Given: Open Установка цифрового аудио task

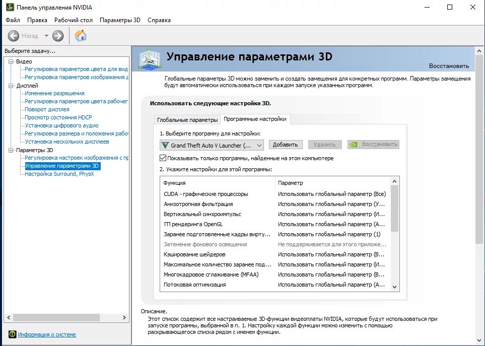Looking at the screenshot, I should point(61,125).
